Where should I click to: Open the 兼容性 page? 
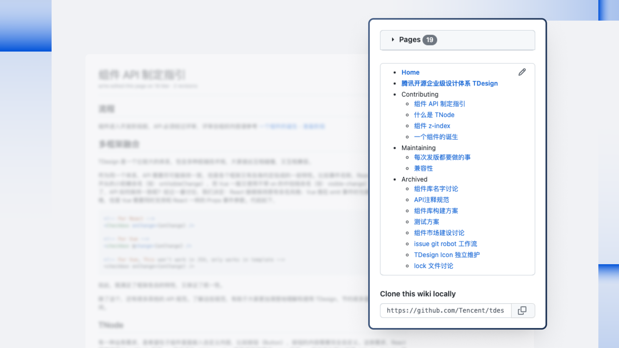(x=423, y=168)
